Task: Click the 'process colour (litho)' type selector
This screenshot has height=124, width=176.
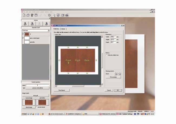Action: pos(37,88)
